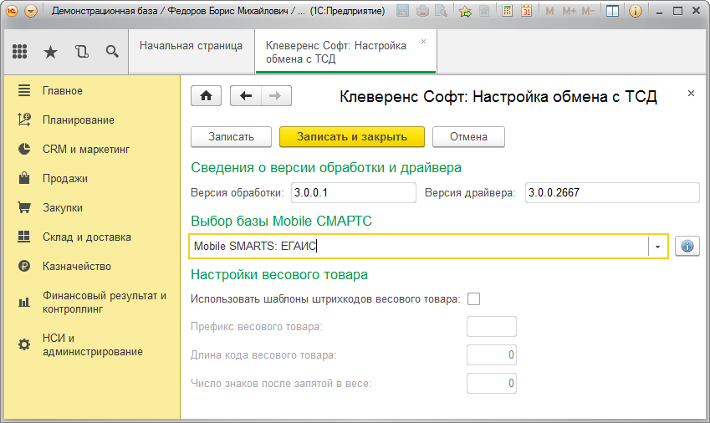Open the 1C main menu dropdown arrow
The image size is (710, 423).
[31, 11]
